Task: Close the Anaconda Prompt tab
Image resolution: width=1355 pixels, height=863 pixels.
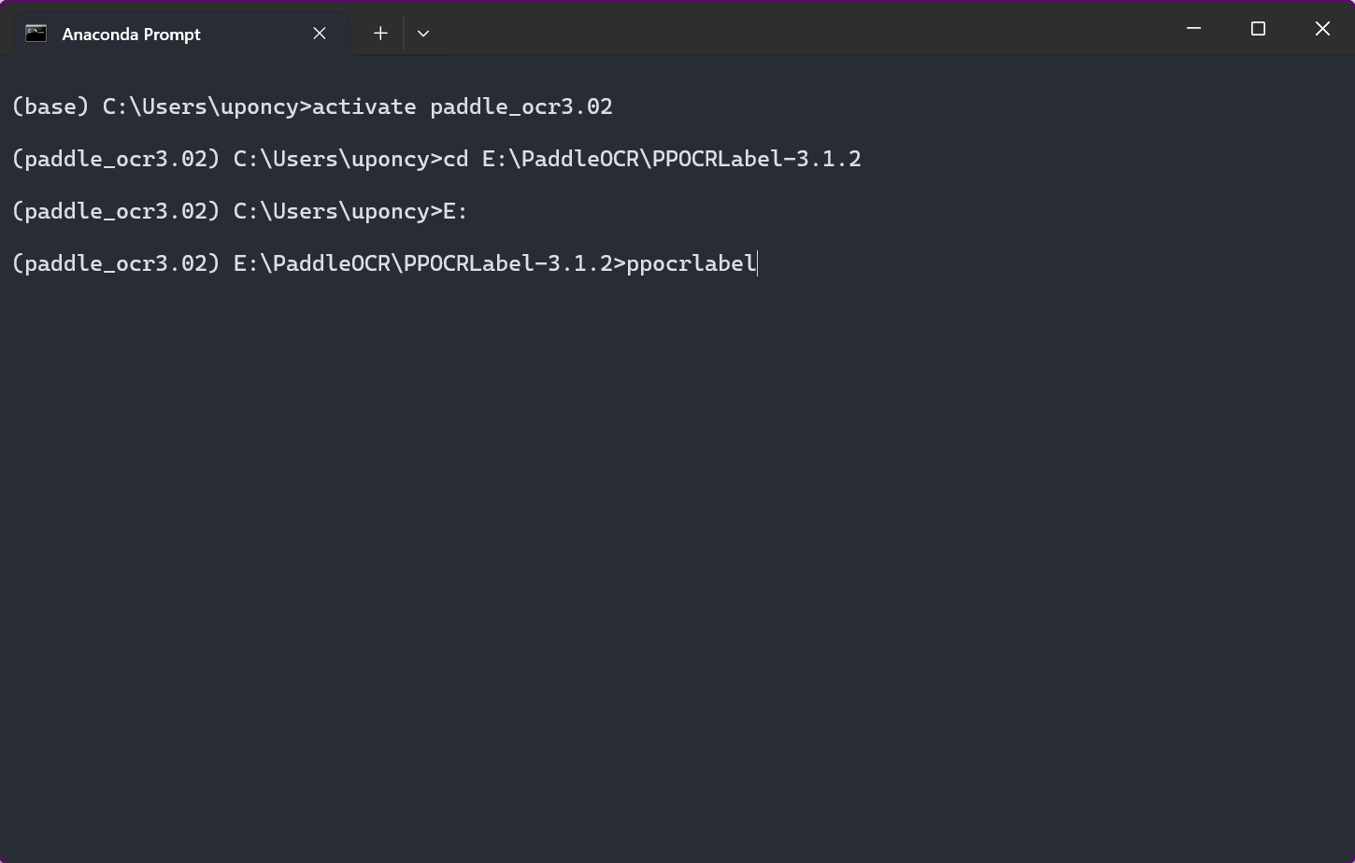Action: click(x=320, y=34)
